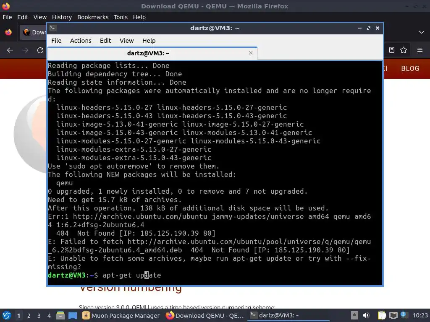
Task: Open Firefox View icon beside the tabs
Action: 8,32
